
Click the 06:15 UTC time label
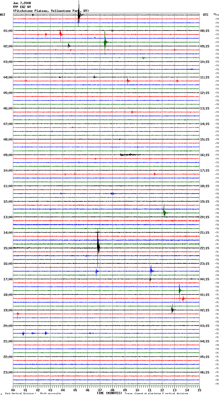(205, 372)
